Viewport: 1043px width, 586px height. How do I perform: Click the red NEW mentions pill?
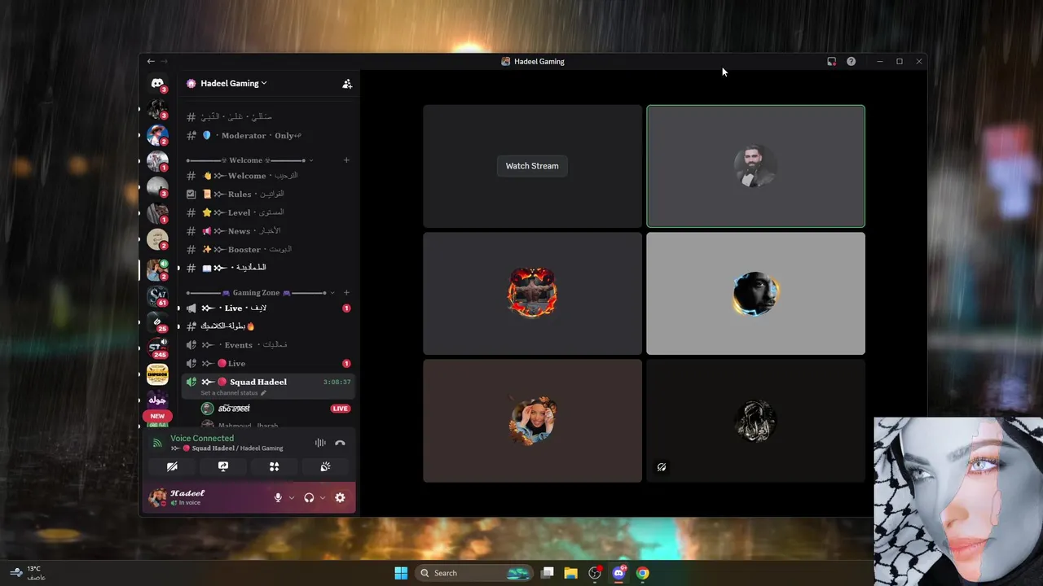(x=157, y=416)
